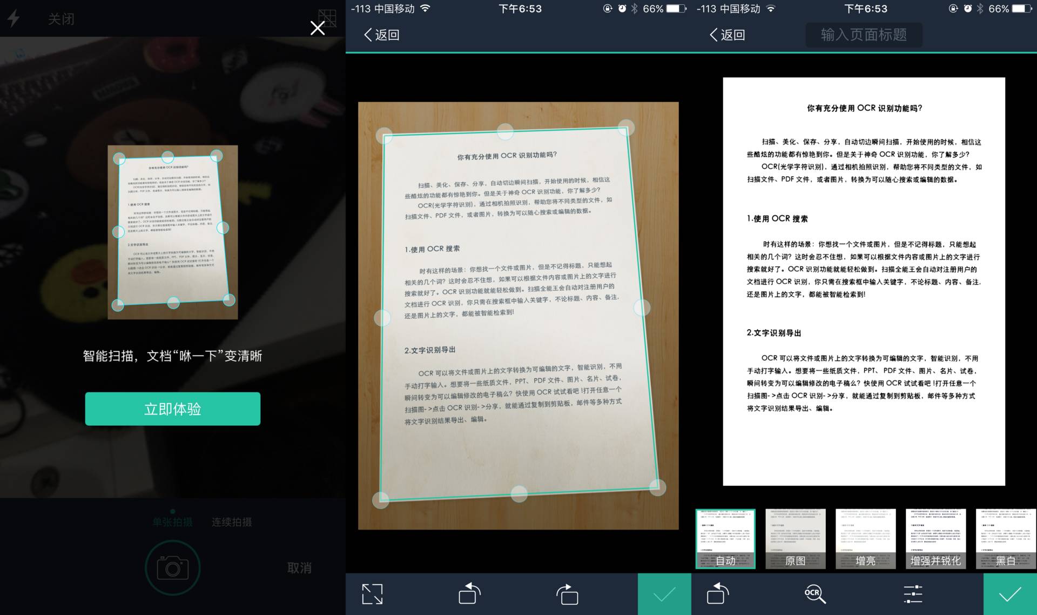Confirm filter with the rightmost checkmark
The height and width of the screenshot is (615, 1037).
(1009, 594)
